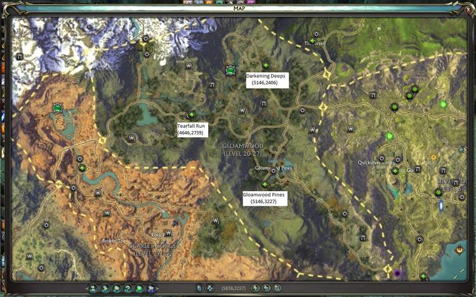Click upper gear icon on snowy mountain pass
Image resolution: width=476 pixels, height=297 pixels.
click(x=146, y=39)
